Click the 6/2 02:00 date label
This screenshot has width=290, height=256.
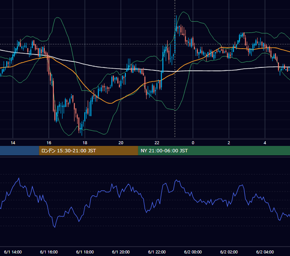tap(229, 252)
